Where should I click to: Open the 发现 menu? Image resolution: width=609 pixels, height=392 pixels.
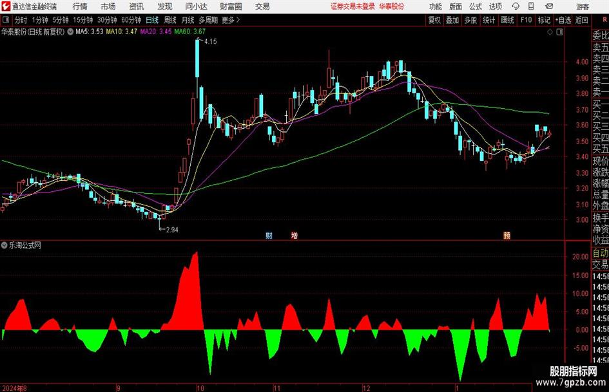(x=165, y=6)
